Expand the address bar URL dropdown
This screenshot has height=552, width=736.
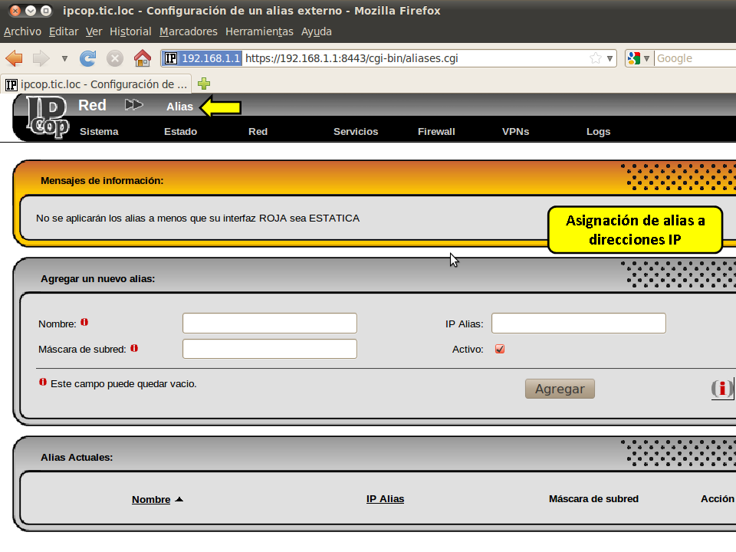click(610, 58)
